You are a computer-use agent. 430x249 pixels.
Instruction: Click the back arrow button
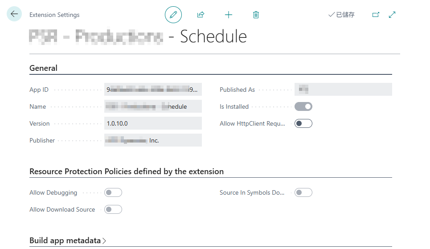tap(14, 14)
